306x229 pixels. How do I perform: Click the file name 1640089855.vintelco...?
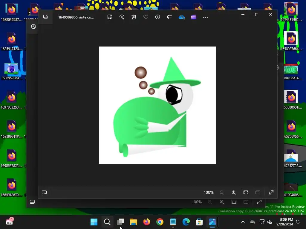click(76, 17)
